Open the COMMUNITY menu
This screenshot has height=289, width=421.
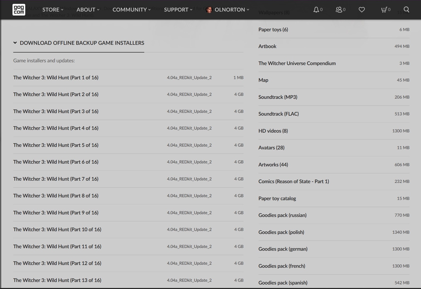tap(131, 10)
